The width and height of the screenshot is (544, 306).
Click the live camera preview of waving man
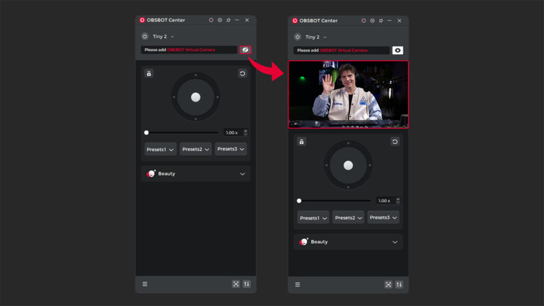(x=348, y=95)
